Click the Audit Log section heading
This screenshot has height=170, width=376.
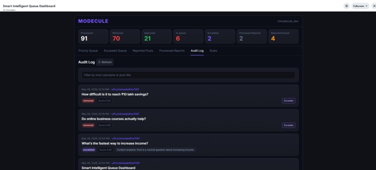87,62
